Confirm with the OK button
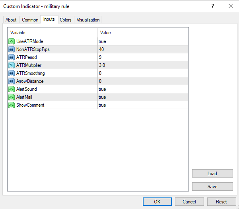The height and width of the screenshot is (209, 239). (157, 202)
